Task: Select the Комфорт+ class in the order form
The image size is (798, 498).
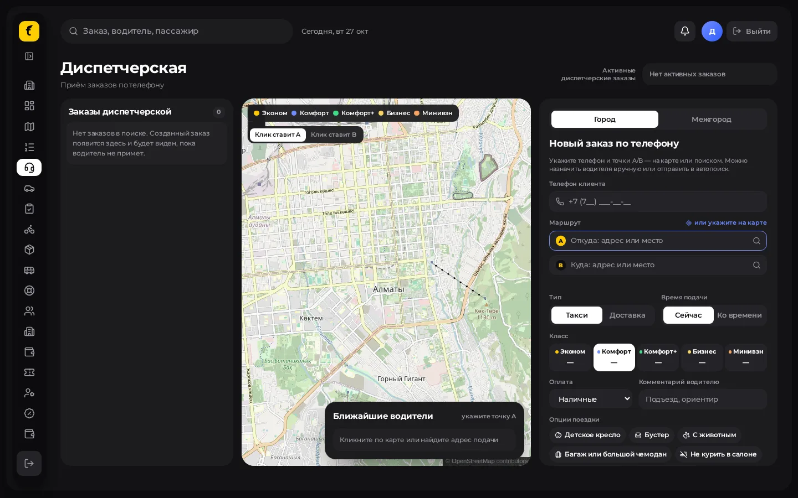Action: click(x=658, y=357)
